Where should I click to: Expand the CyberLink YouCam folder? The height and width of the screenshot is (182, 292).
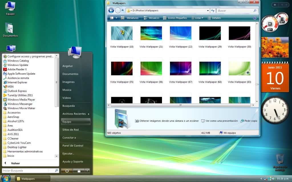[17, 143]
